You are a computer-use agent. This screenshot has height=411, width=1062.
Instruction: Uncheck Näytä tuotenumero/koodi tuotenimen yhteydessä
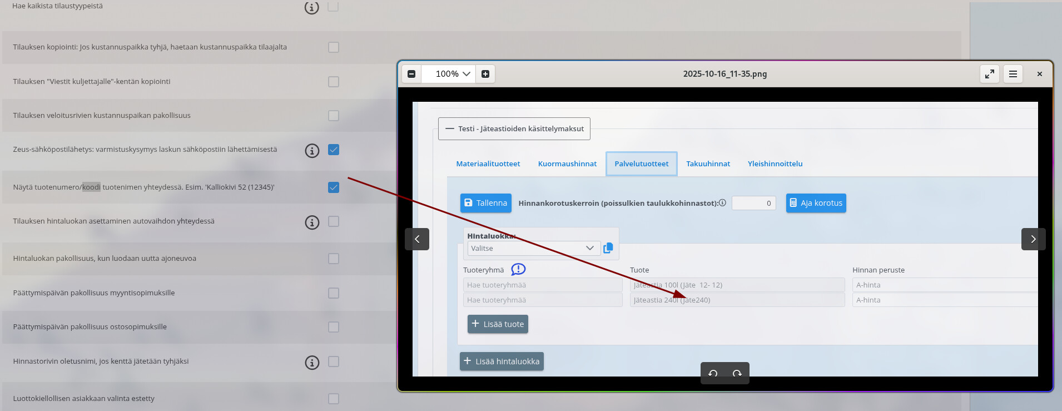click(x=334, y=187)
